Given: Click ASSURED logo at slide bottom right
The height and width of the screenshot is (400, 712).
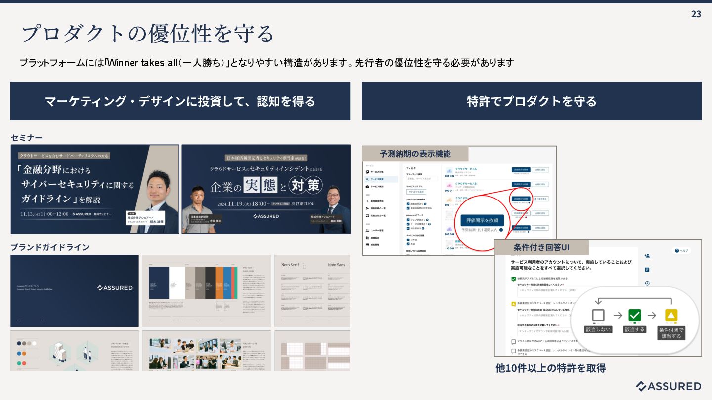Looking at the screenshot, I should point(668,386).
